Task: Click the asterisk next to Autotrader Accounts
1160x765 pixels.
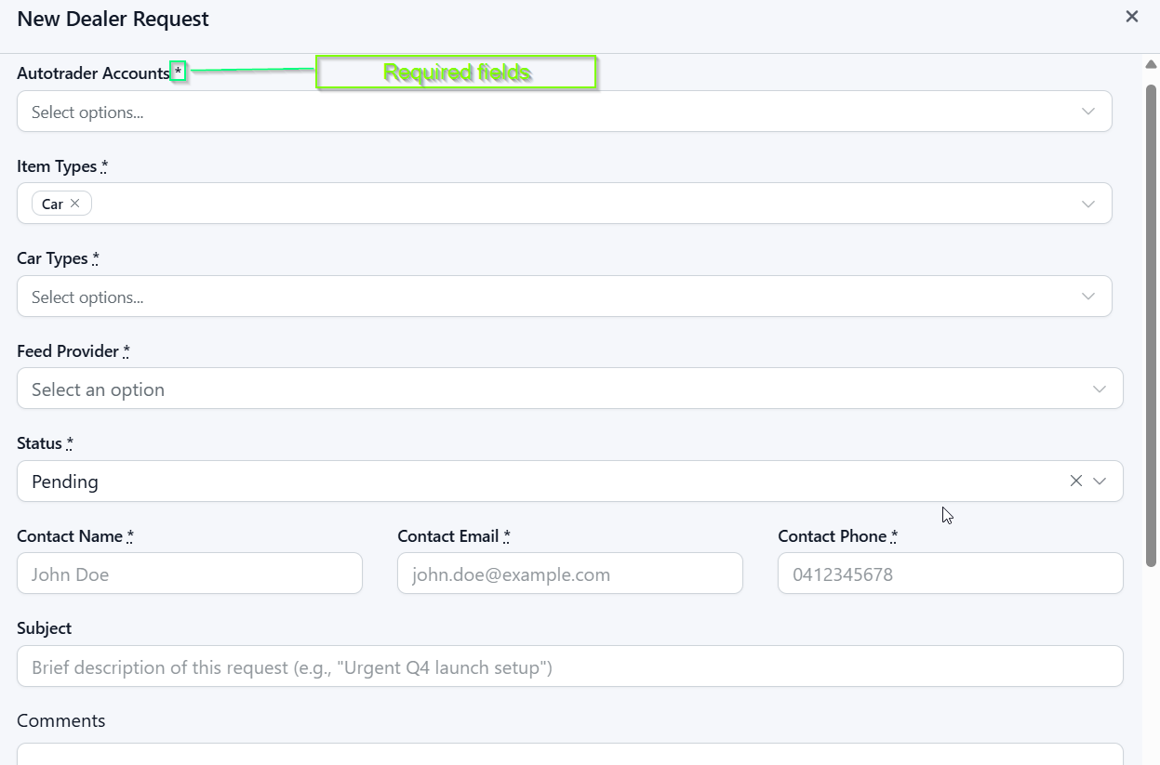Action: coord(179,72)
